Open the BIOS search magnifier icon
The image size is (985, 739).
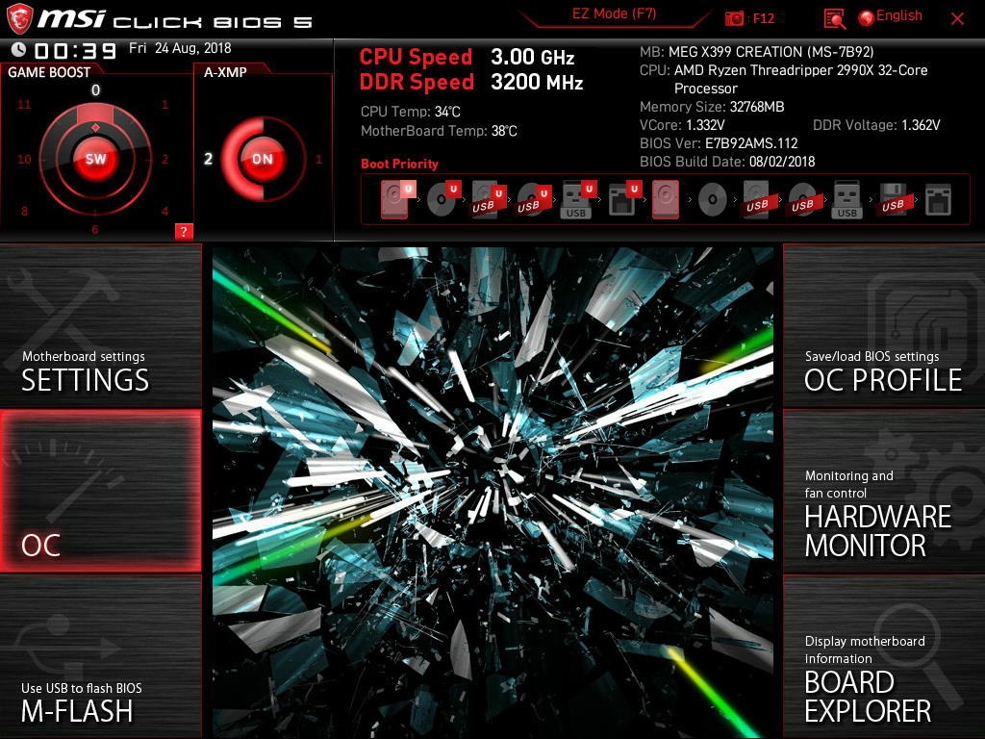click(x=834, y=19)
